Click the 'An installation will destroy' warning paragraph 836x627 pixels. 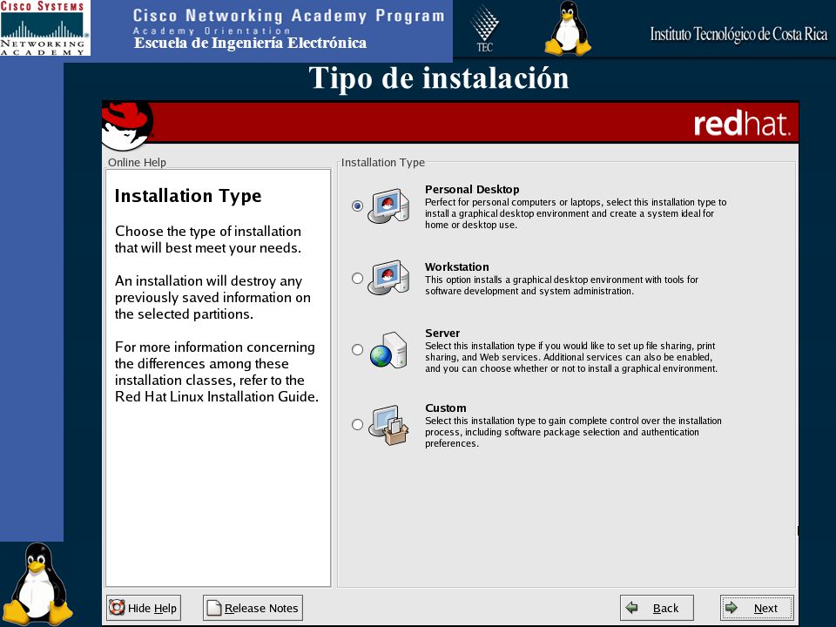(212, 298)
